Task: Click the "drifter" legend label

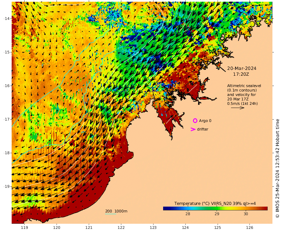Action: point(203,129)
